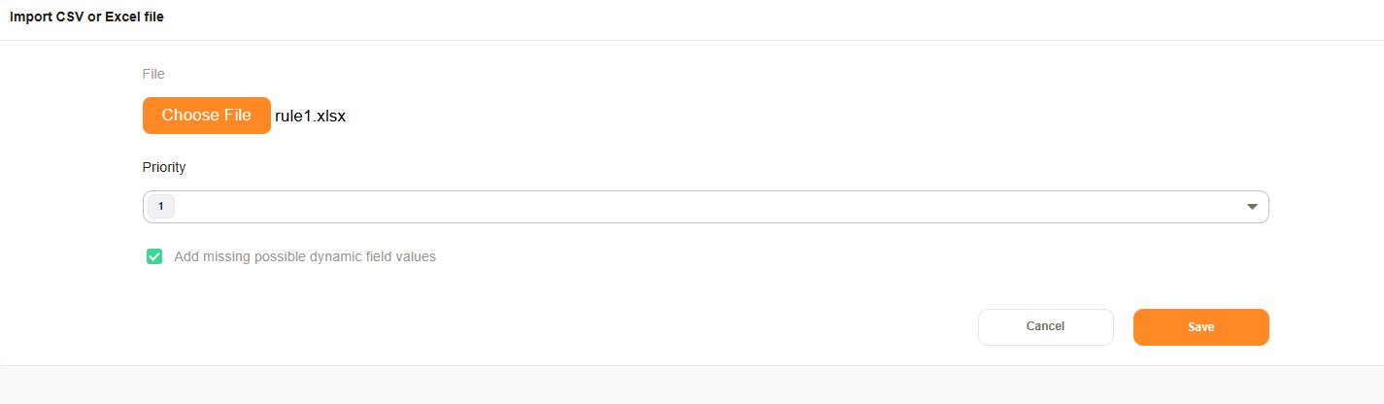Click "Add missing possible dynamic field values" label
Image resolution: width=1384 pixels, height=404 pixels.
click(305, 257)
